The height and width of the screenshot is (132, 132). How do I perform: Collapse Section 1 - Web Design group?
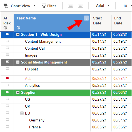(18, 34)
